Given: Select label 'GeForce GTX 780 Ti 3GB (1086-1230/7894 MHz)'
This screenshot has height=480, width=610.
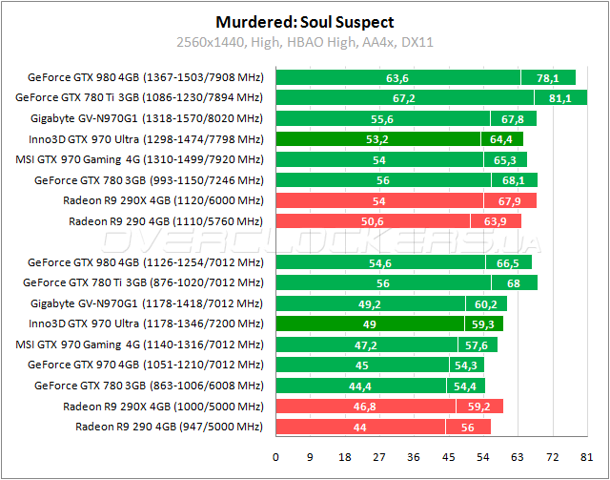Looking at the screenshot, I should (139, 97).
